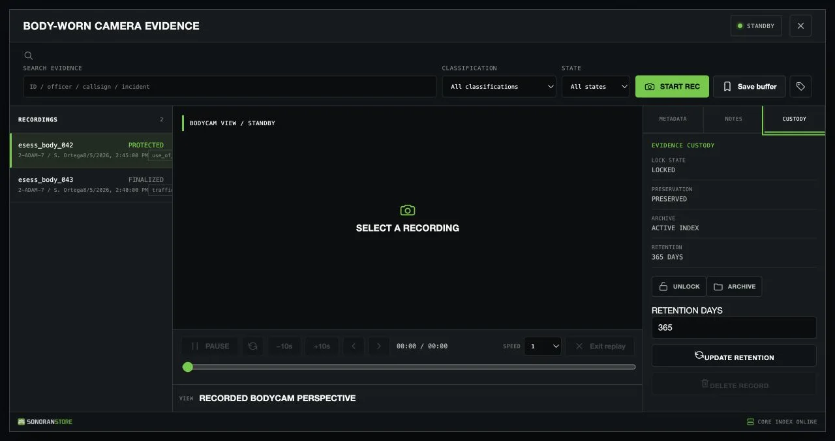This screenshot has width=835, height=441.
Task: Click CORE INDEX ONLINE status text
Action: pos(787,422)
